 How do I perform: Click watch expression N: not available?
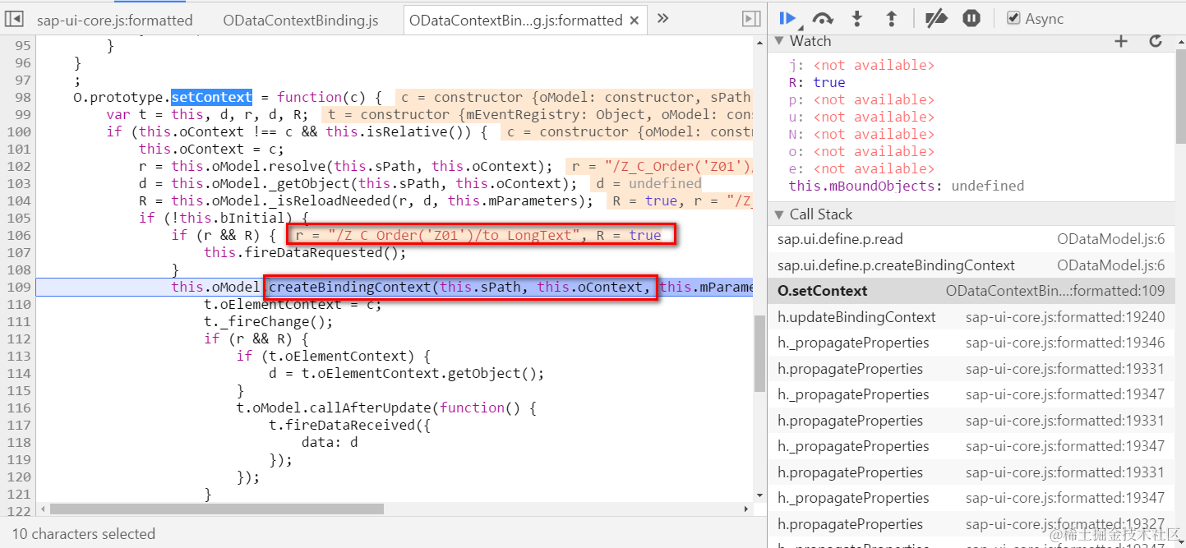point(861,134)
